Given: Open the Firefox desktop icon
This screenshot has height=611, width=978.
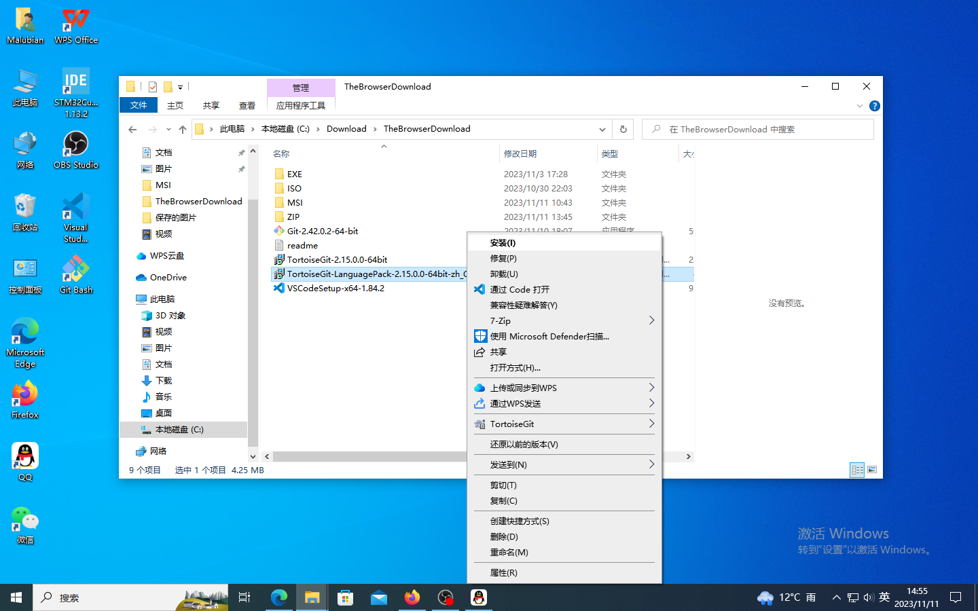Looking at the screenshot, I should [25, 401].
